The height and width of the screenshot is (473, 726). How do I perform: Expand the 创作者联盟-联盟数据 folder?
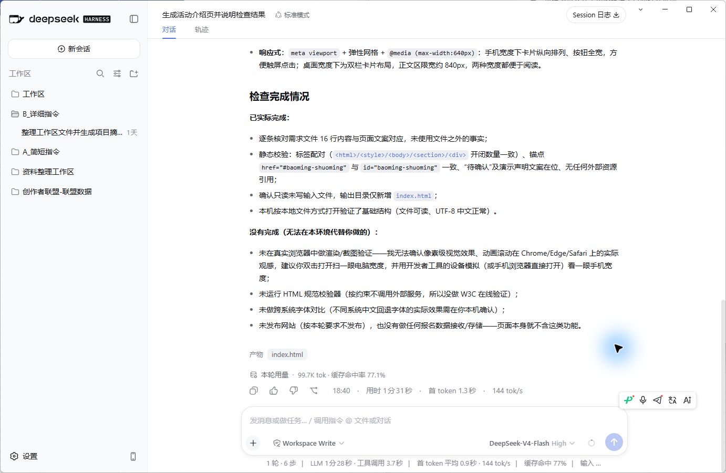(x=74, y=192)
